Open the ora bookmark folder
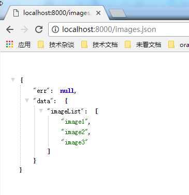Screen dimensions: 189x195 click(179, 45)
